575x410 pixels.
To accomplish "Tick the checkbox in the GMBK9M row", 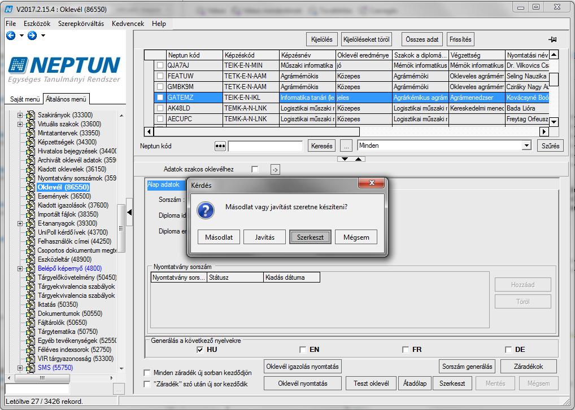I will [x=160, y=87].
